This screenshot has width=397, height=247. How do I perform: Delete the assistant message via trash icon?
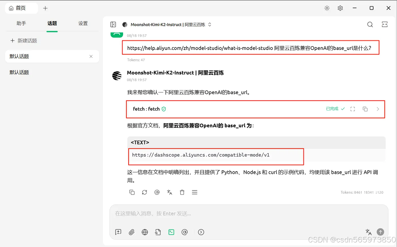[182, 192]
